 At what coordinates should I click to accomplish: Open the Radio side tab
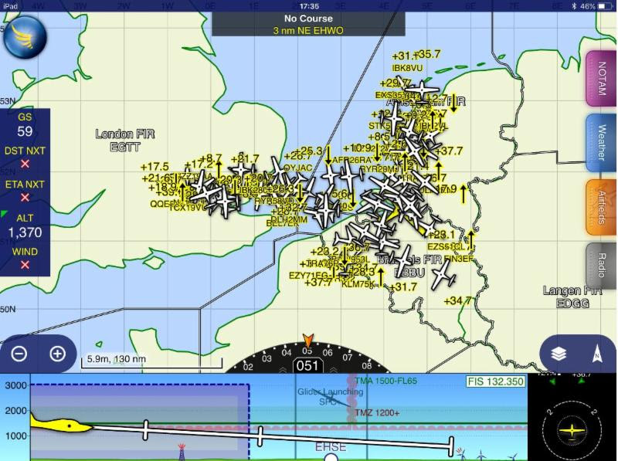(601, 265)
